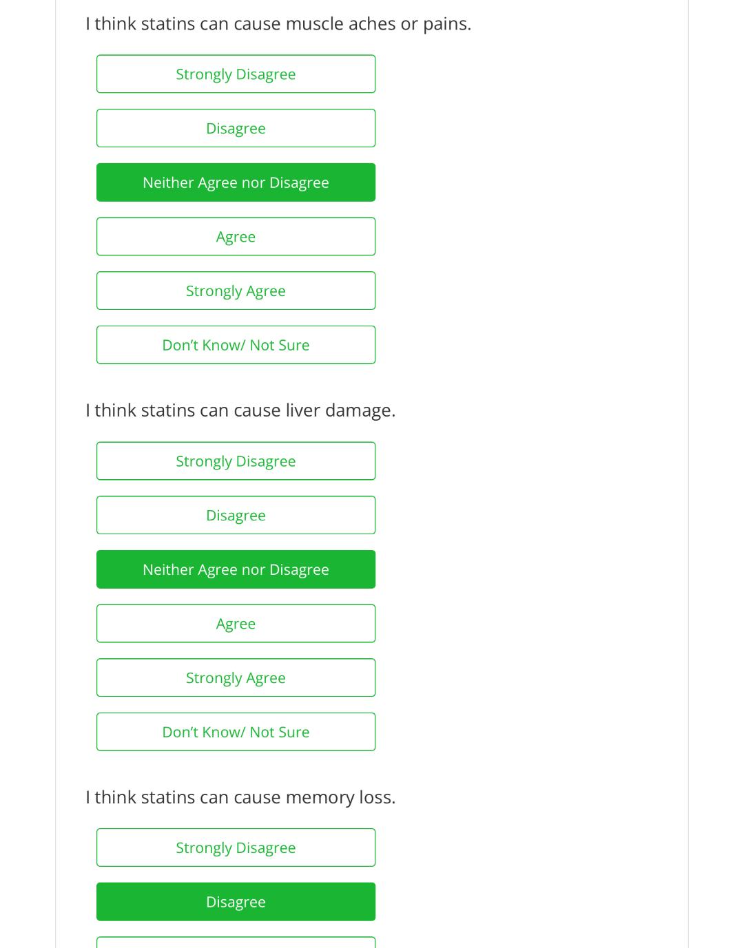Click selected Neither Agree nor Disagree for liver damage
Viewport: 744px width, 948px height.
click(236, 569)
